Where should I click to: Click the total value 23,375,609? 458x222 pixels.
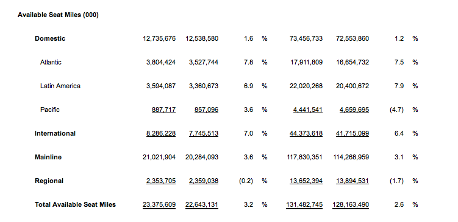click(x=159, y=204)
